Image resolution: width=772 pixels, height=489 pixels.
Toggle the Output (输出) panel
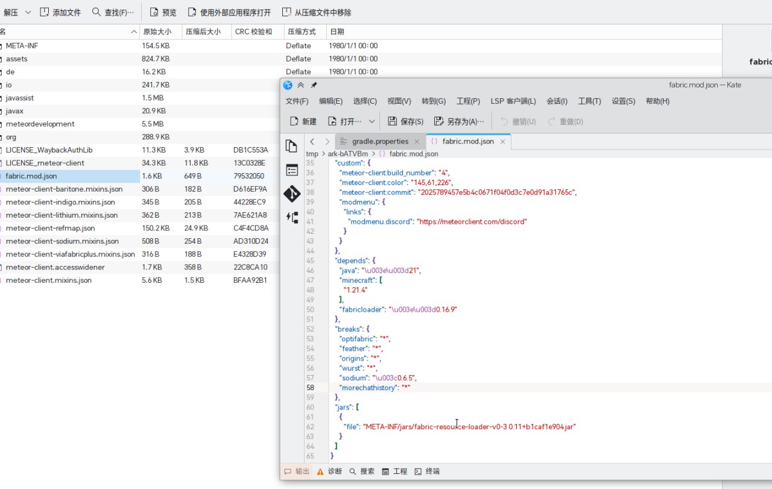tap(297, 472)
